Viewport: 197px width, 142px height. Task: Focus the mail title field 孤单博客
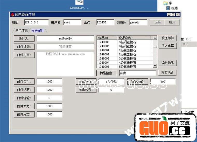[65, 47]
